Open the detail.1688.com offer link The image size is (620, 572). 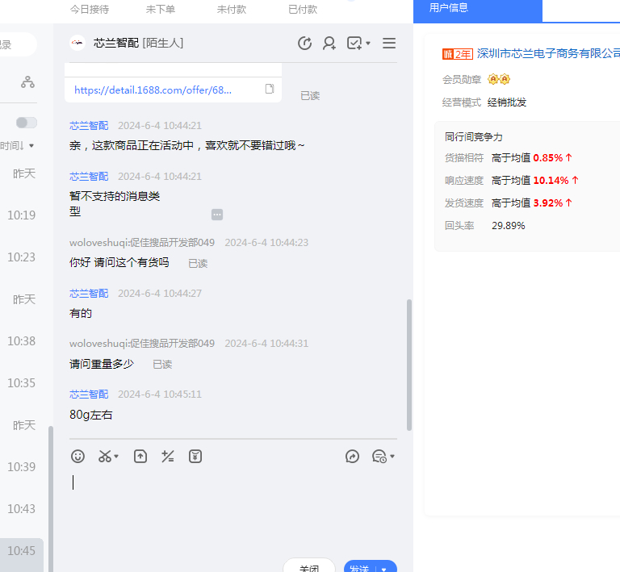click(153, 90)
